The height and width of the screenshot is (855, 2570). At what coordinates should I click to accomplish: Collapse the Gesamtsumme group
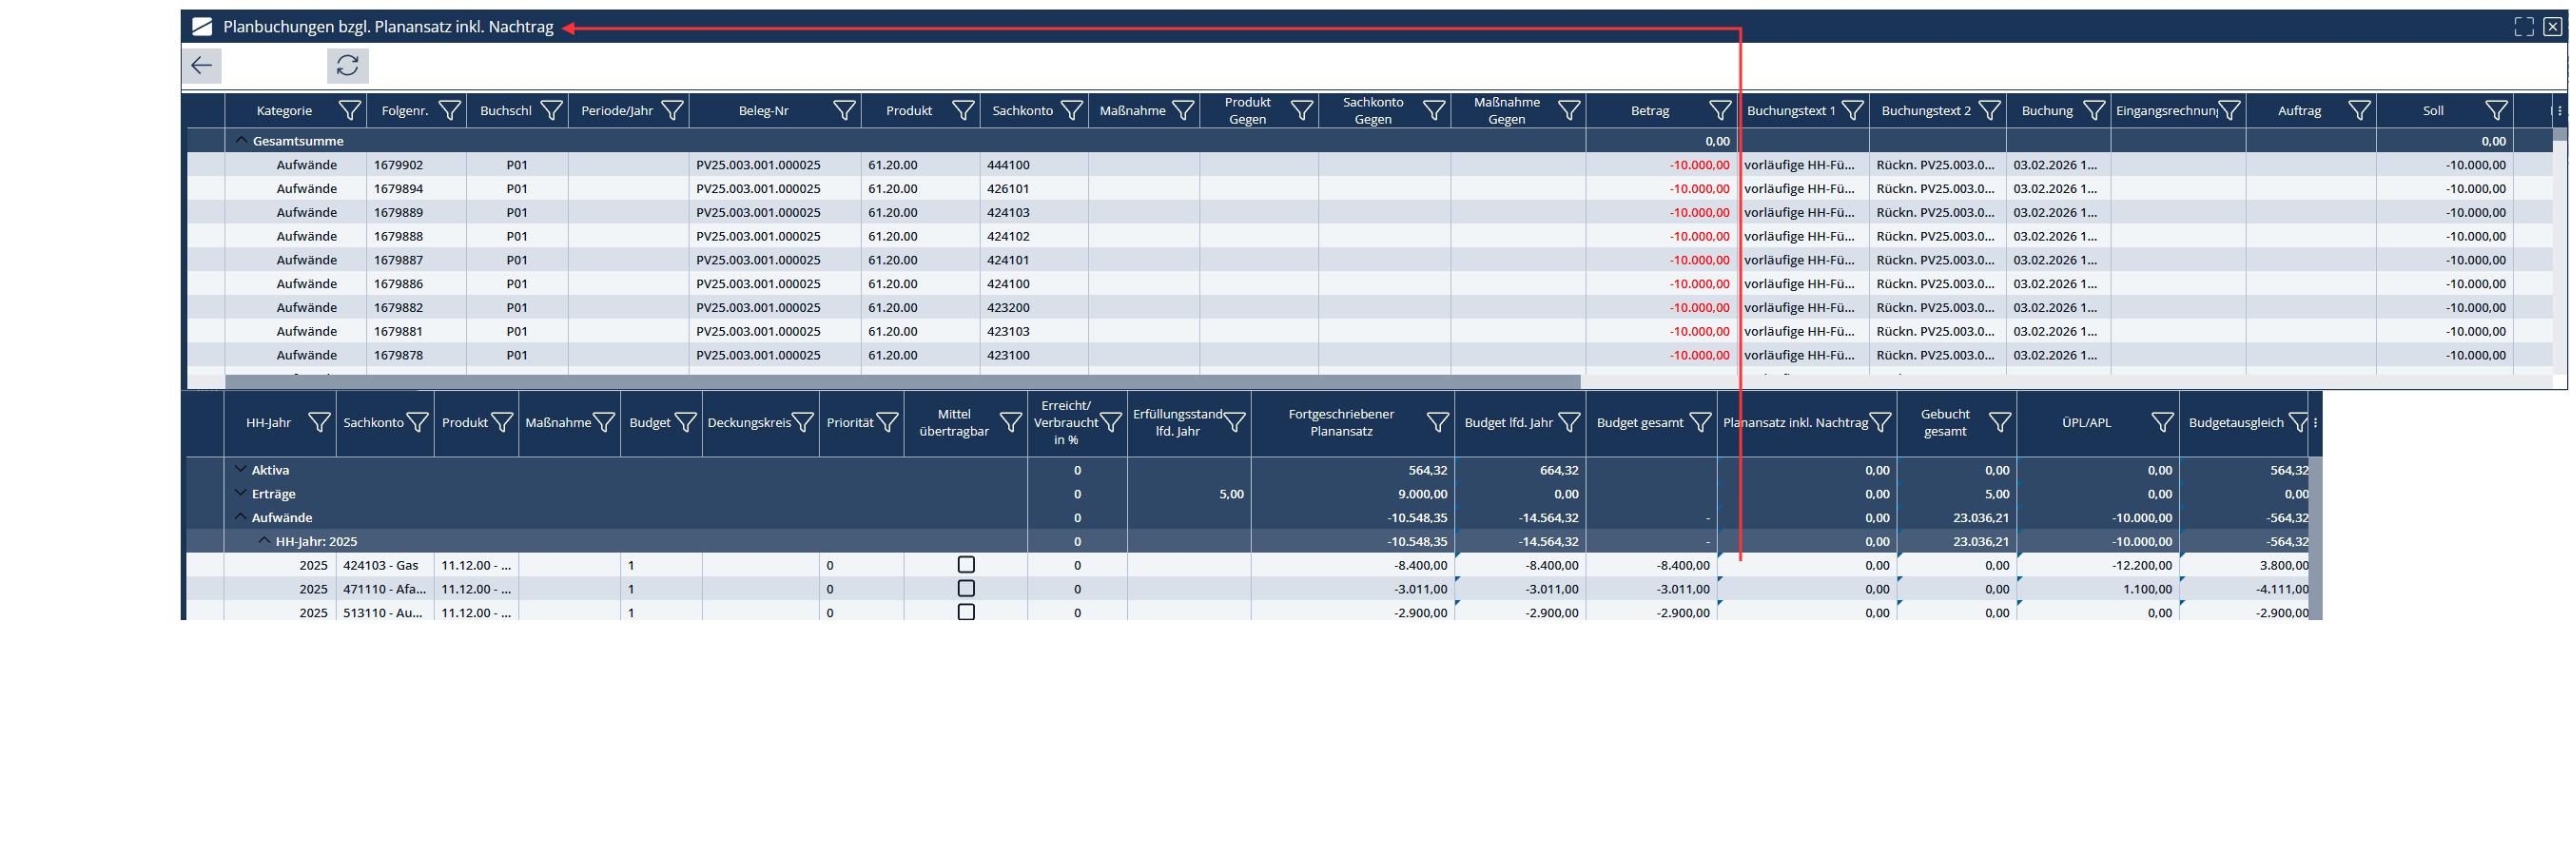[241, 141]
